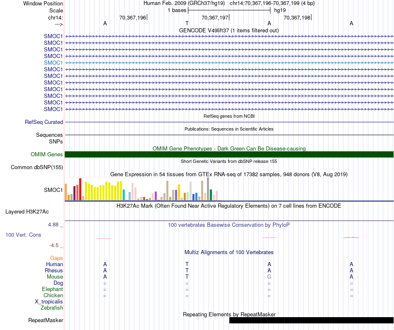394x330 pixels.
Task: Click the 70,367,197 ruler position
Action: pyautogui.click(x=215, y=17)
